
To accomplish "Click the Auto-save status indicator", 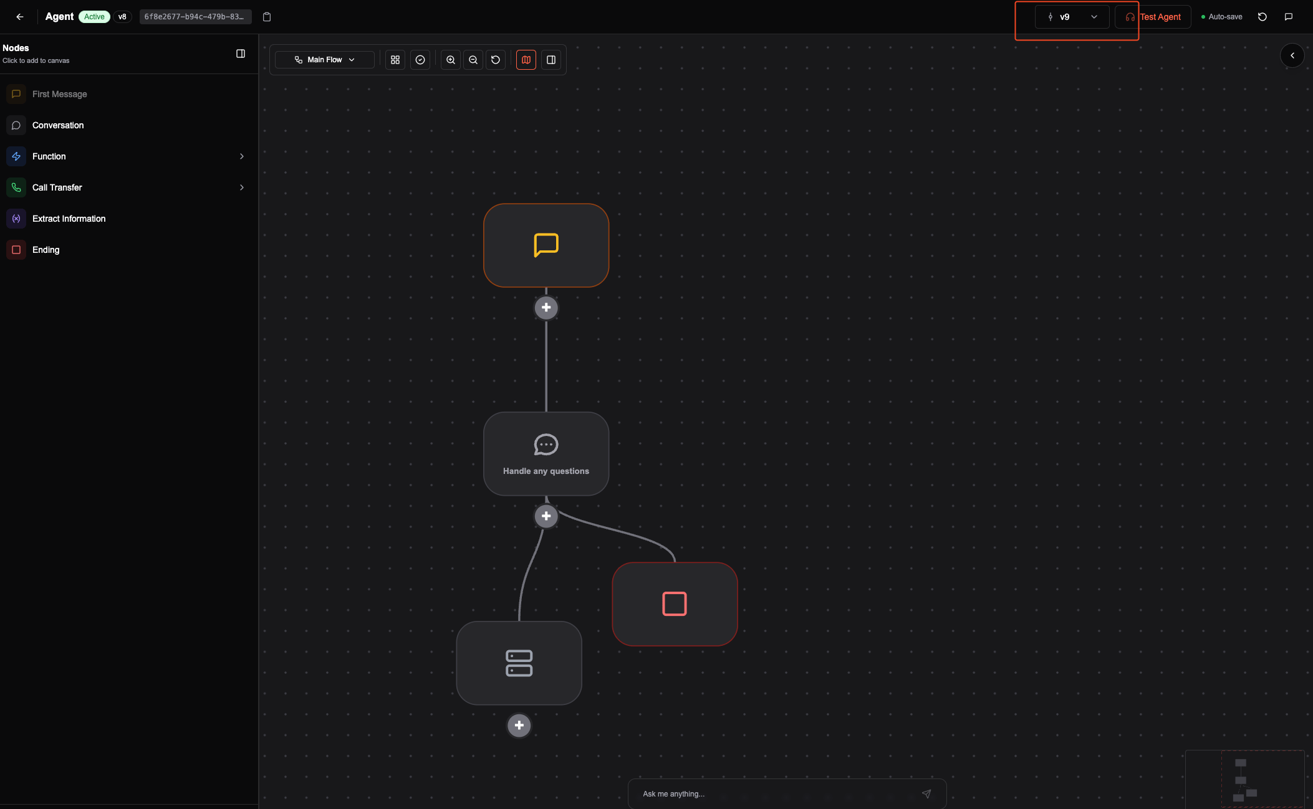I will [x=1221, y=17].
